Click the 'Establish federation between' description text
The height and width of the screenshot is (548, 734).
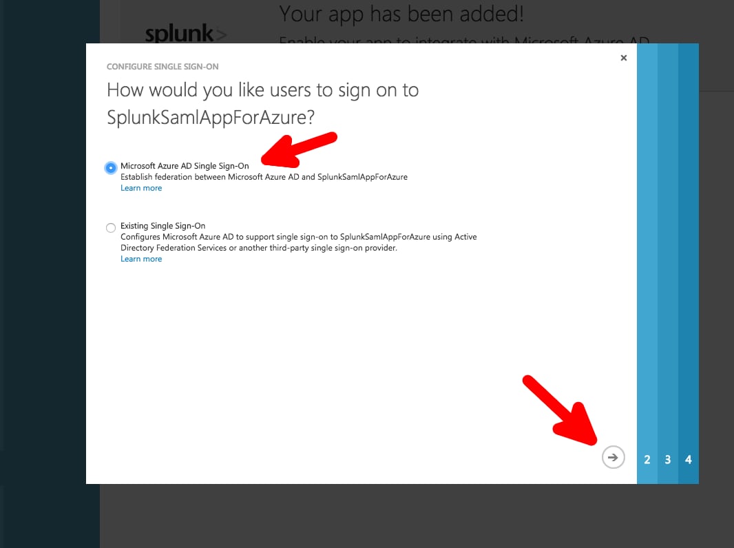(264, 177)
